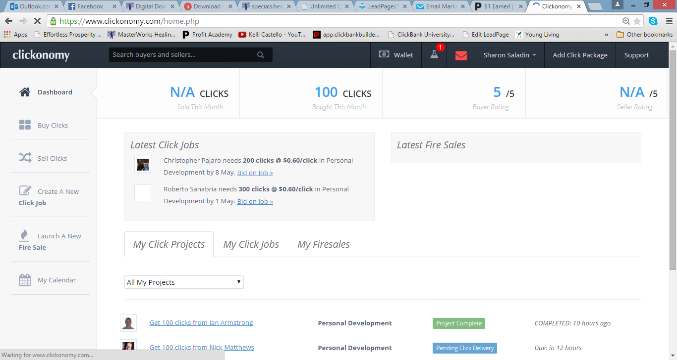Open the red envelope messages icon
The image size is (677, 360).
461,55
